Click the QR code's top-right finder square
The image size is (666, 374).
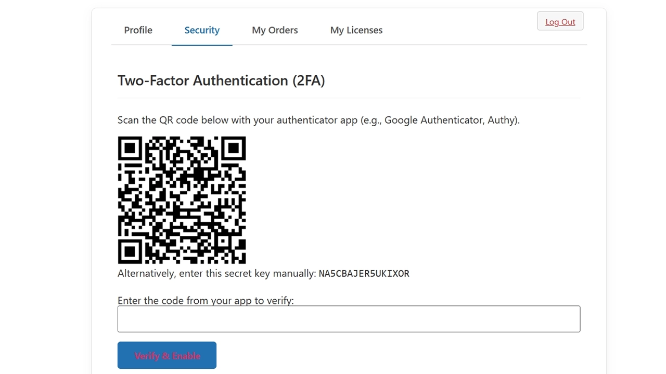(x=233, y=149)
